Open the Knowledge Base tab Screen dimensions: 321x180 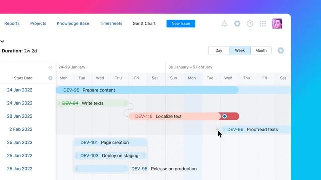73,23
